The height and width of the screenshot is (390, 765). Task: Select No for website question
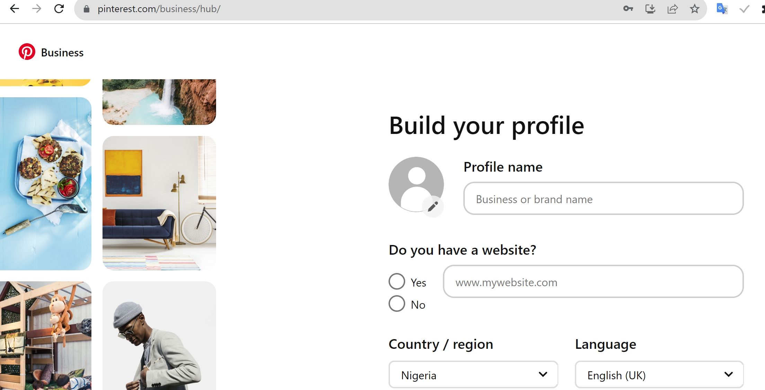pos(397,303)
